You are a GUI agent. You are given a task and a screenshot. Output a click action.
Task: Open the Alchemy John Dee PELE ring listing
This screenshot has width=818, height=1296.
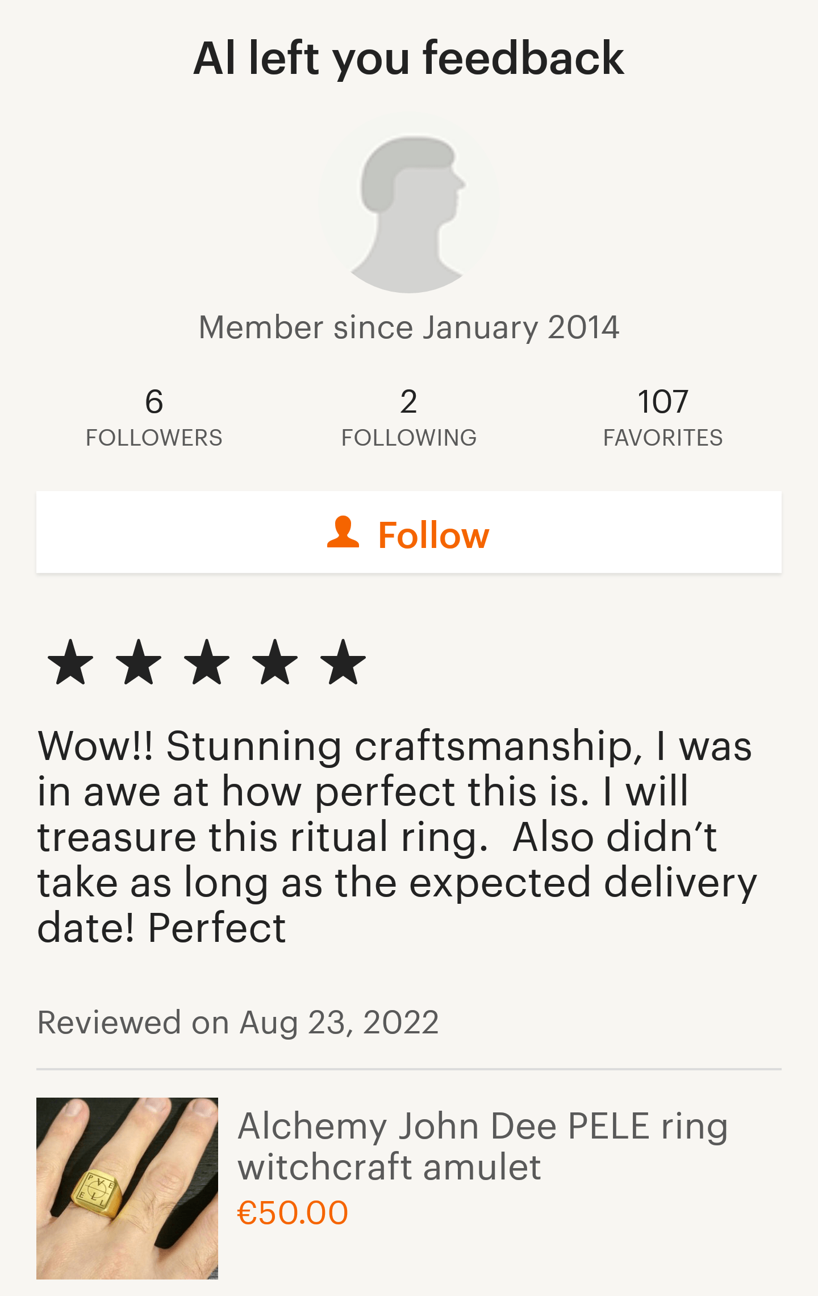pyautogui.click(x=483, y=1146)
